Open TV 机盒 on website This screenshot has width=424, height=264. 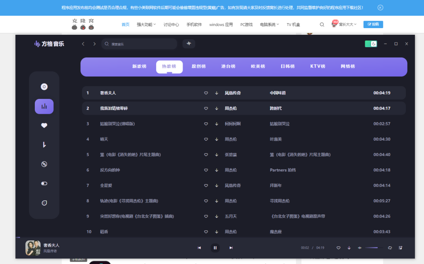(294, 24)
